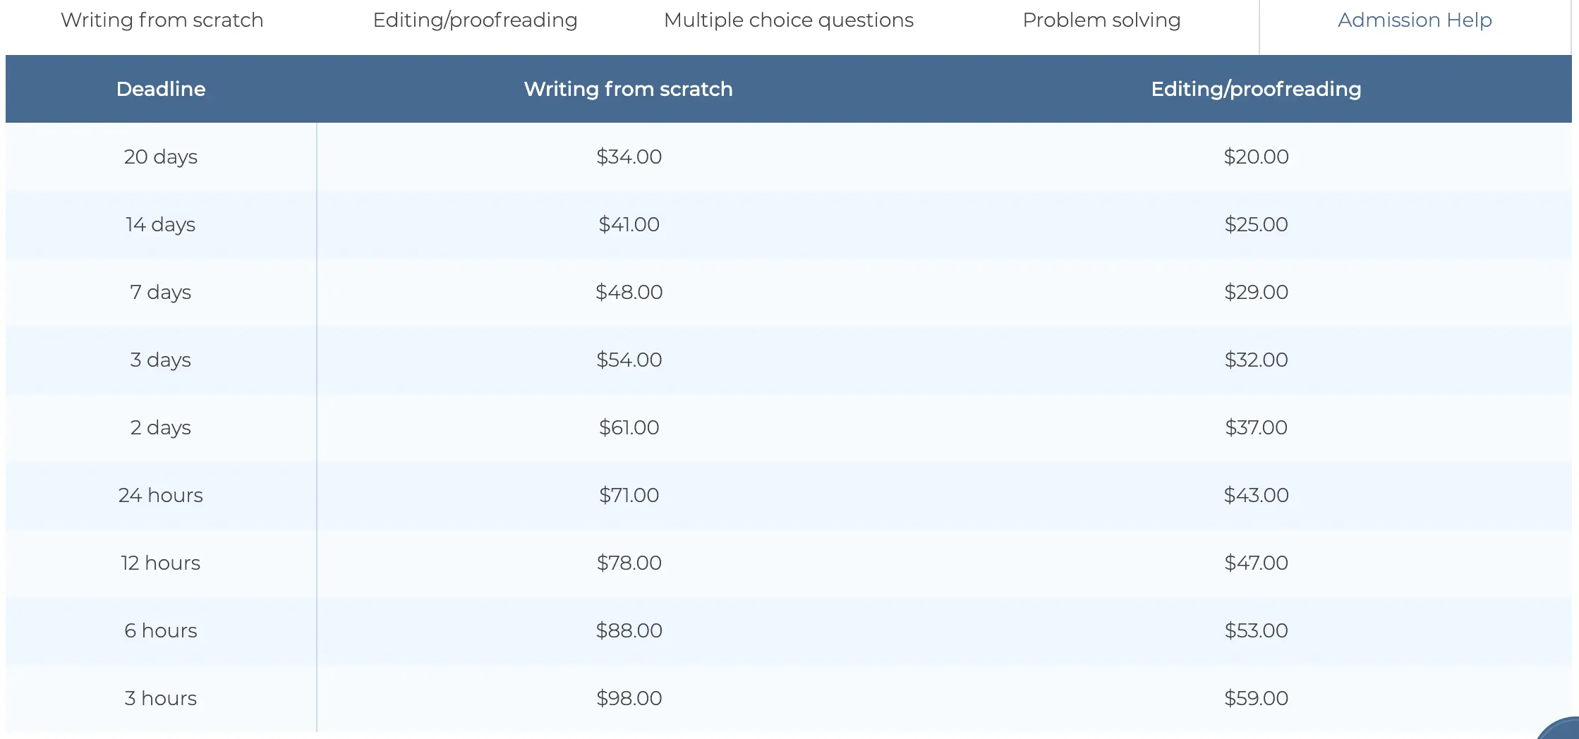Select the Multiple choice questions tab

(x=788, y=20)
